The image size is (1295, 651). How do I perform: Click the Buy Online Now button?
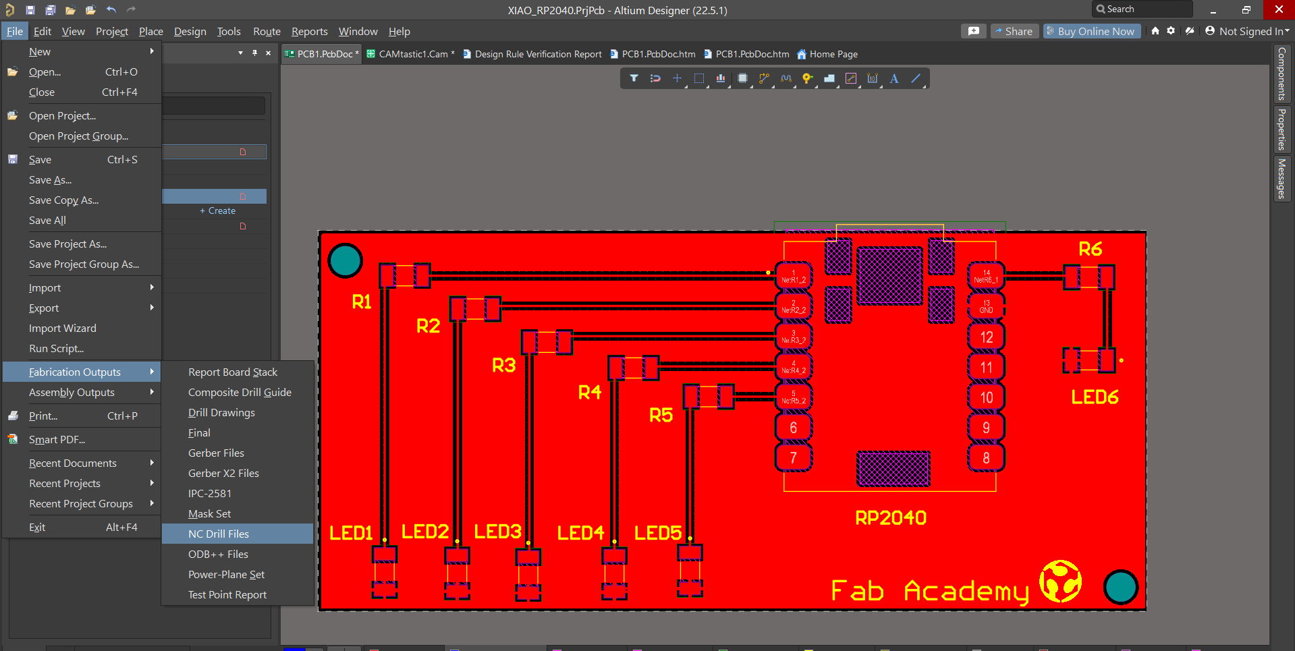pos(1092,31)
